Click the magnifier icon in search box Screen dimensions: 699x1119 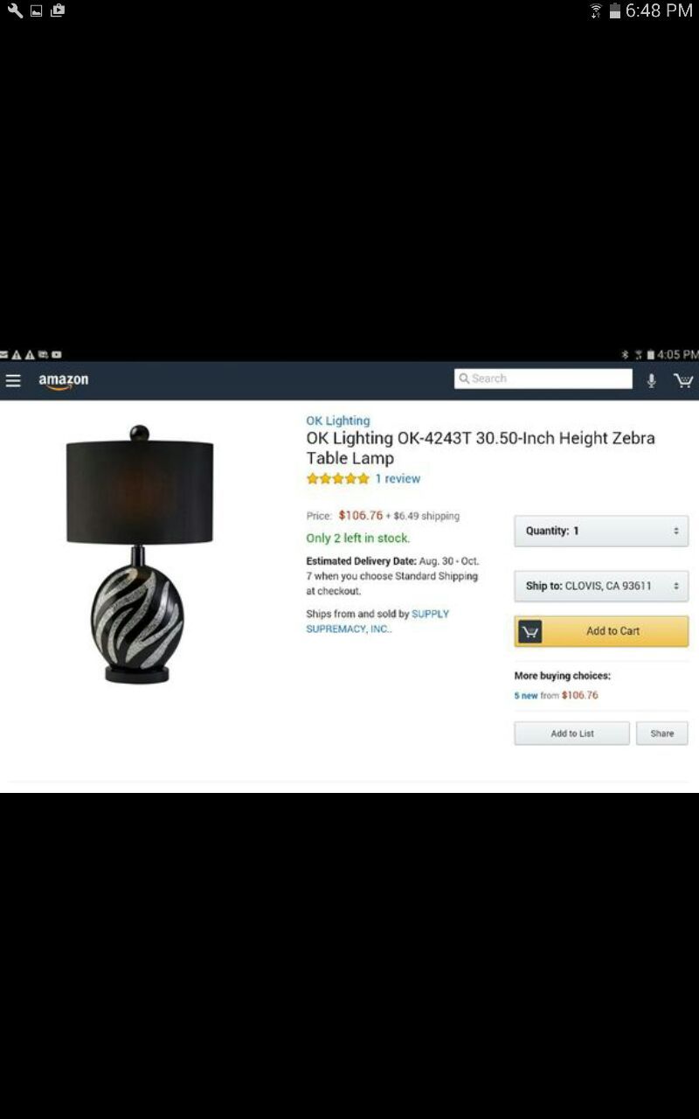point(464,379)
